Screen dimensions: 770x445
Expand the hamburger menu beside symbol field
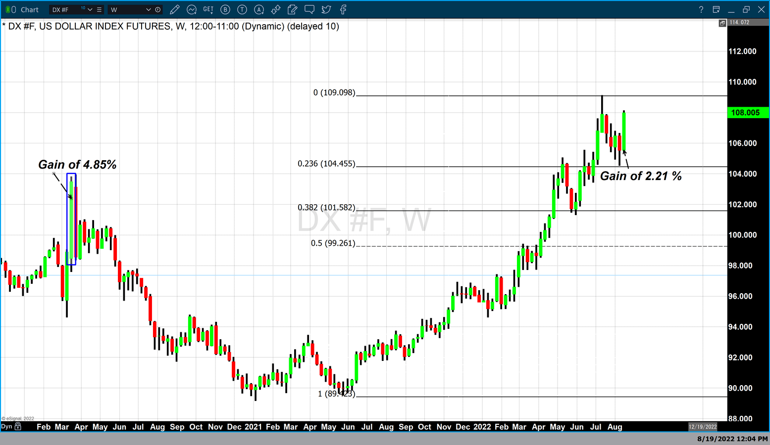click(x=99, y=9)
